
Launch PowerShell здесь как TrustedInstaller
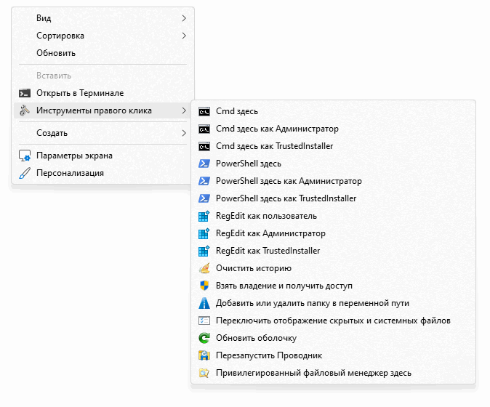pyautogui.click(x=333, y=198)
